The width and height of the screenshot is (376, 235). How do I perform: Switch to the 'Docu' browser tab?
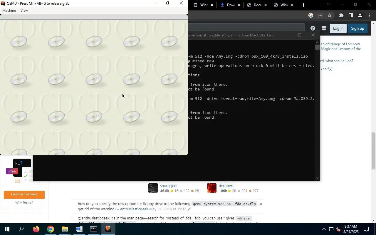coord(254,5)
